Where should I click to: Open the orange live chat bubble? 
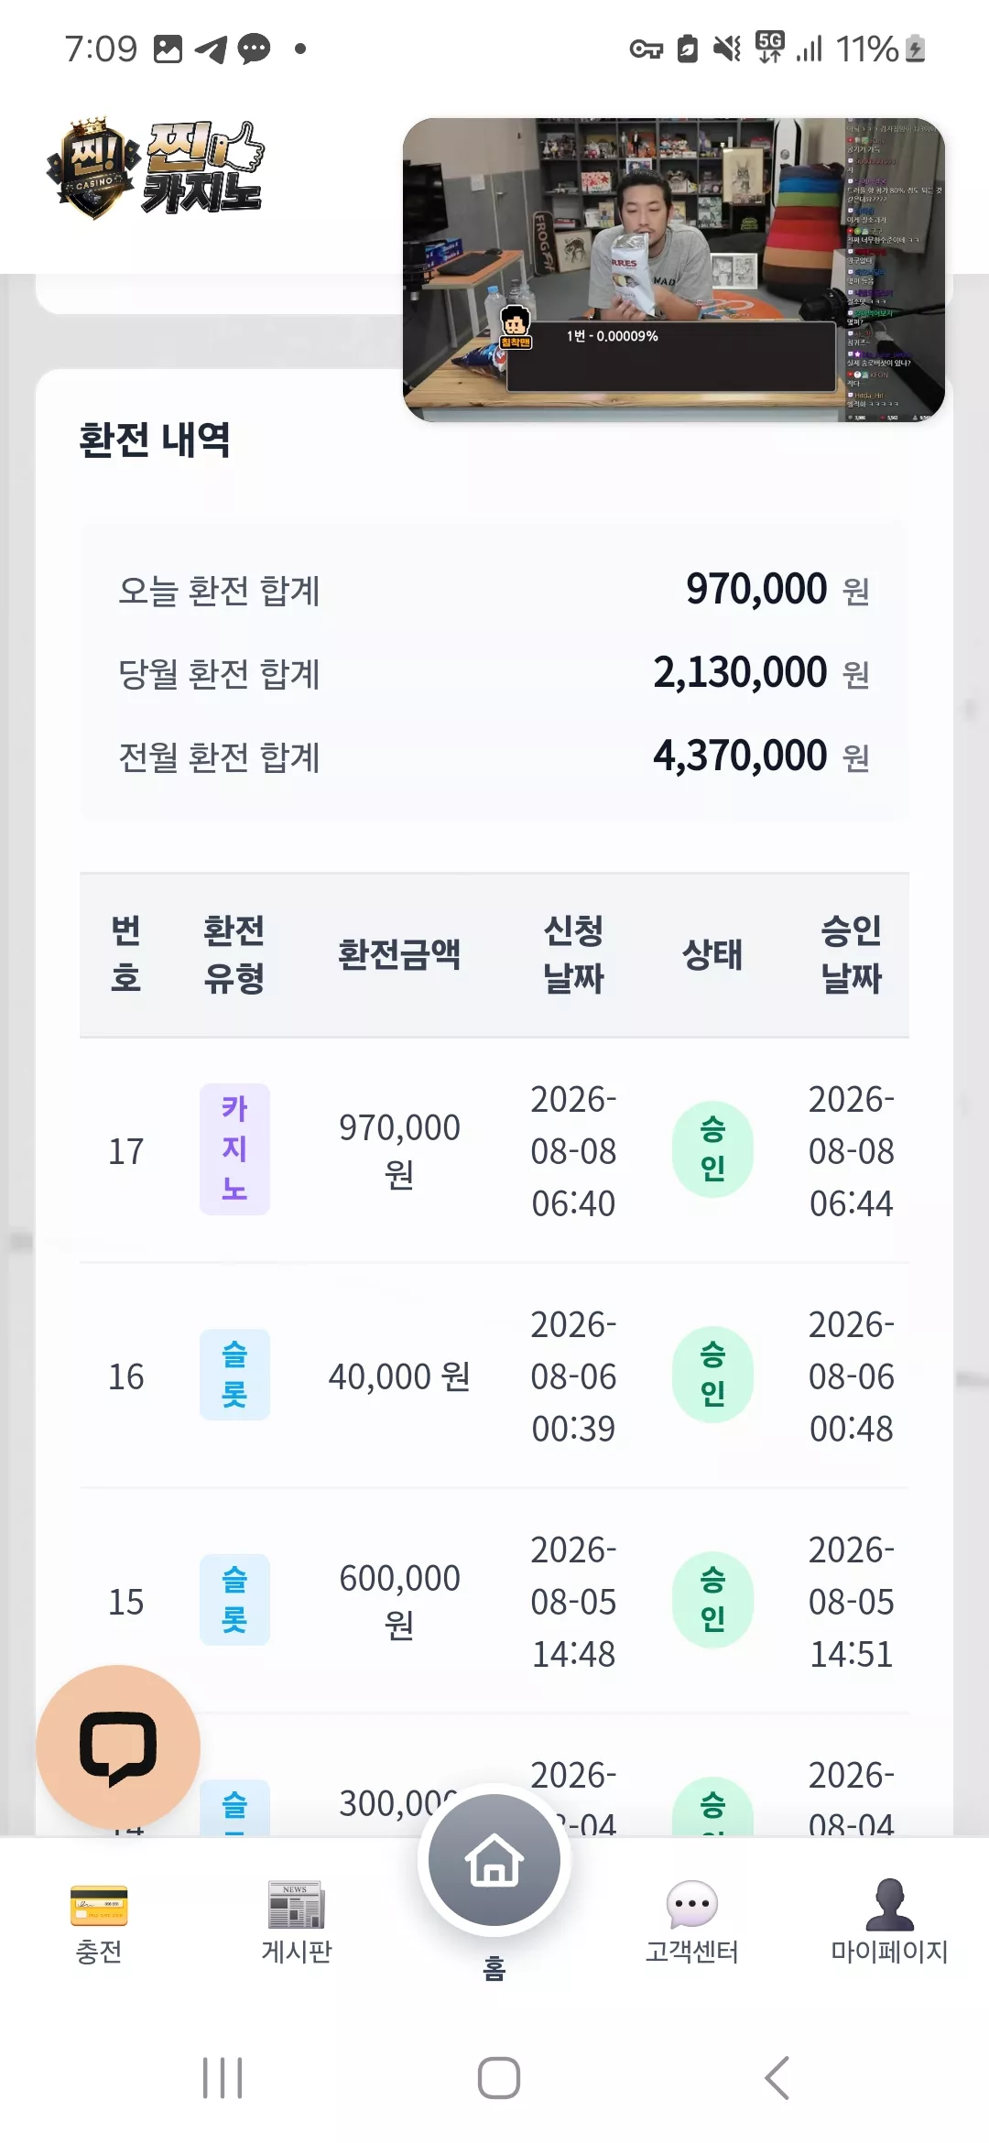pos(118,1746)
